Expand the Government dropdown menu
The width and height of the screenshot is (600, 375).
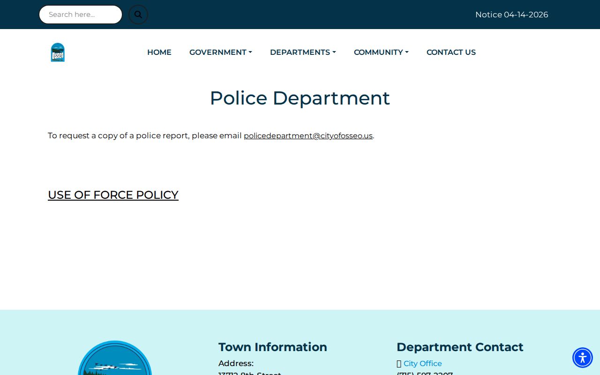point(221,52)
